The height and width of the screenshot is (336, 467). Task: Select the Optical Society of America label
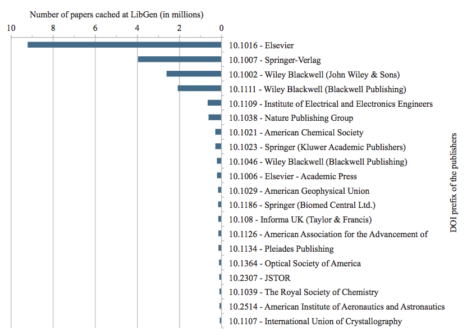(295, 264)
